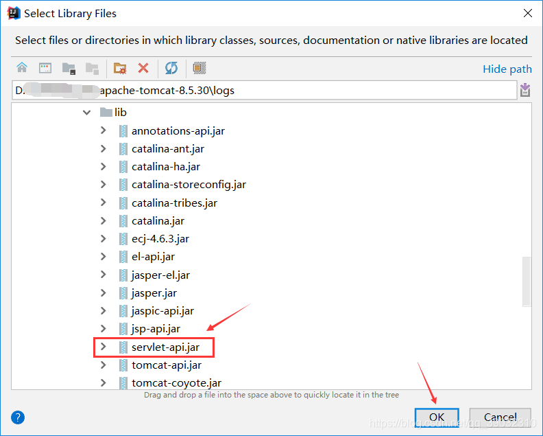Click the file tree vertical scrollbar

pos(527,282)
